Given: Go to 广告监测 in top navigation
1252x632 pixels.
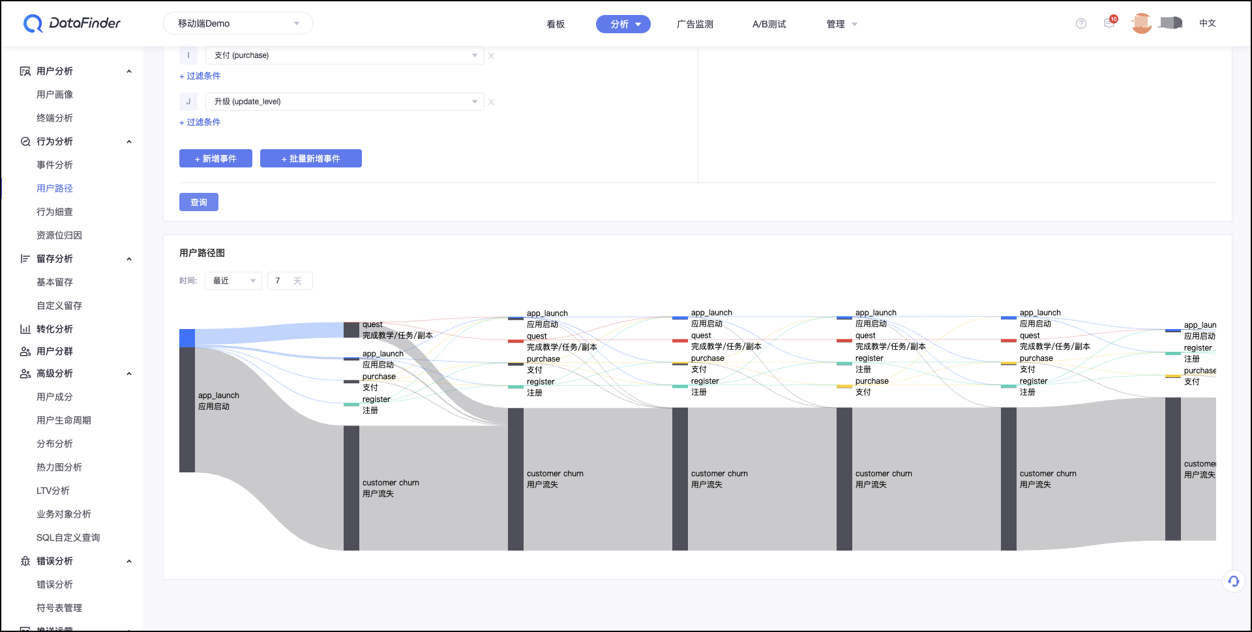Looking at the screenshot, I should click(x=695, y=24).
